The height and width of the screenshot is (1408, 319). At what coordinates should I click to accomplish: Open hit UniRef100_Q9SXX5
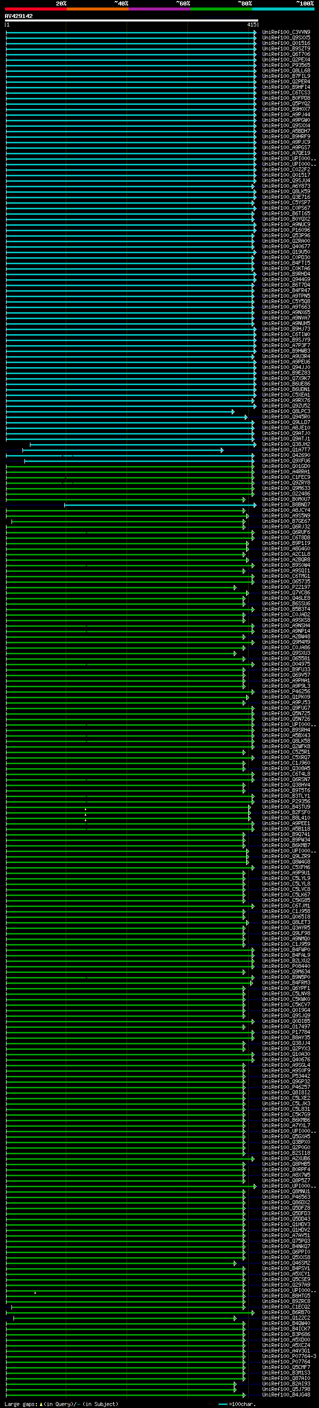pyautogui.click(x=286, y=38)
